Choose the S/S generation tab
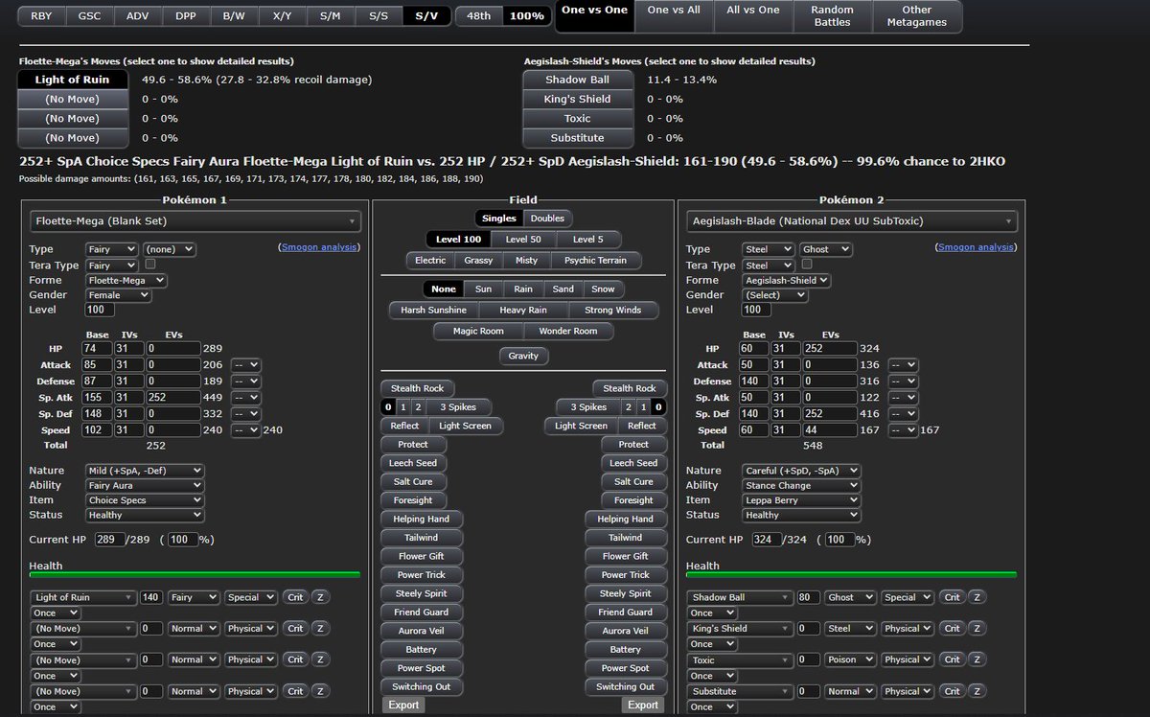The height and width of the screenshot is (717, 1150). 379,16
